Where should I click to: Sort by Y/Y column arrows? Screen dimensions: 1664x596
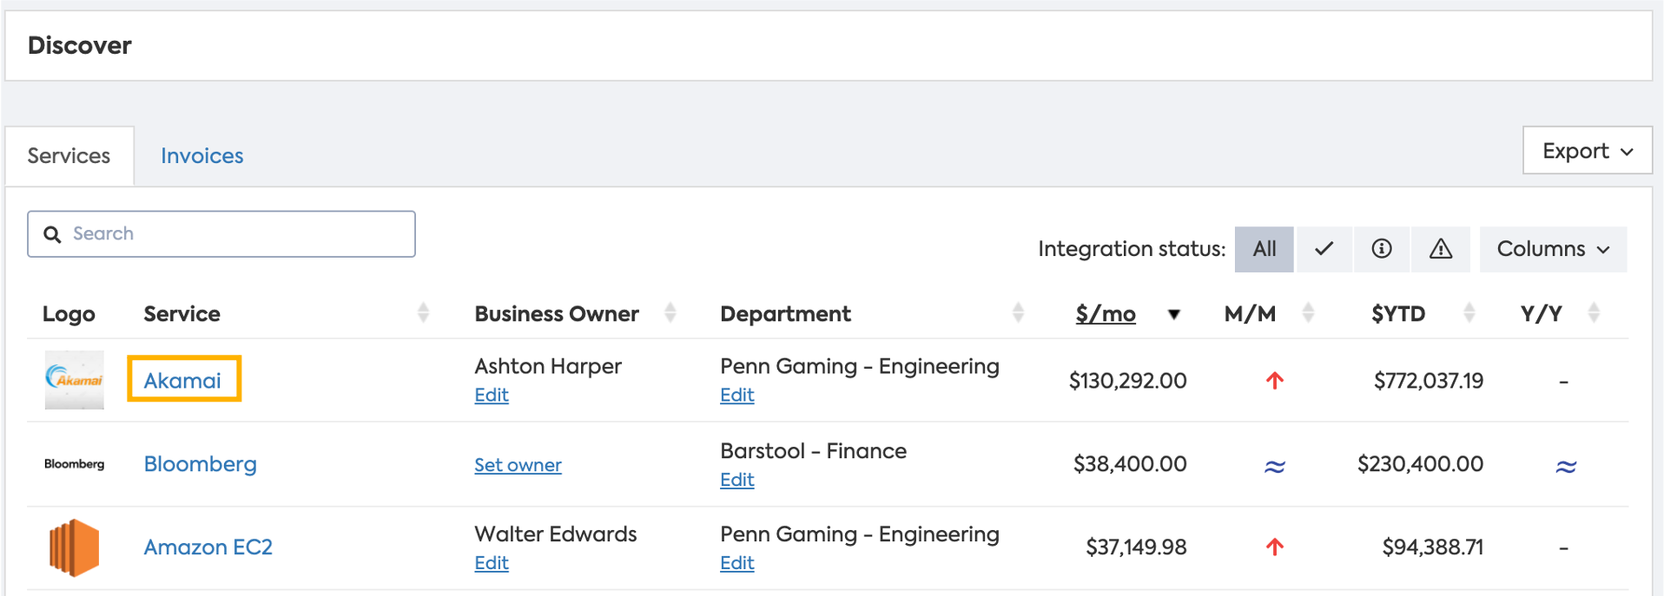(1594, 313)
